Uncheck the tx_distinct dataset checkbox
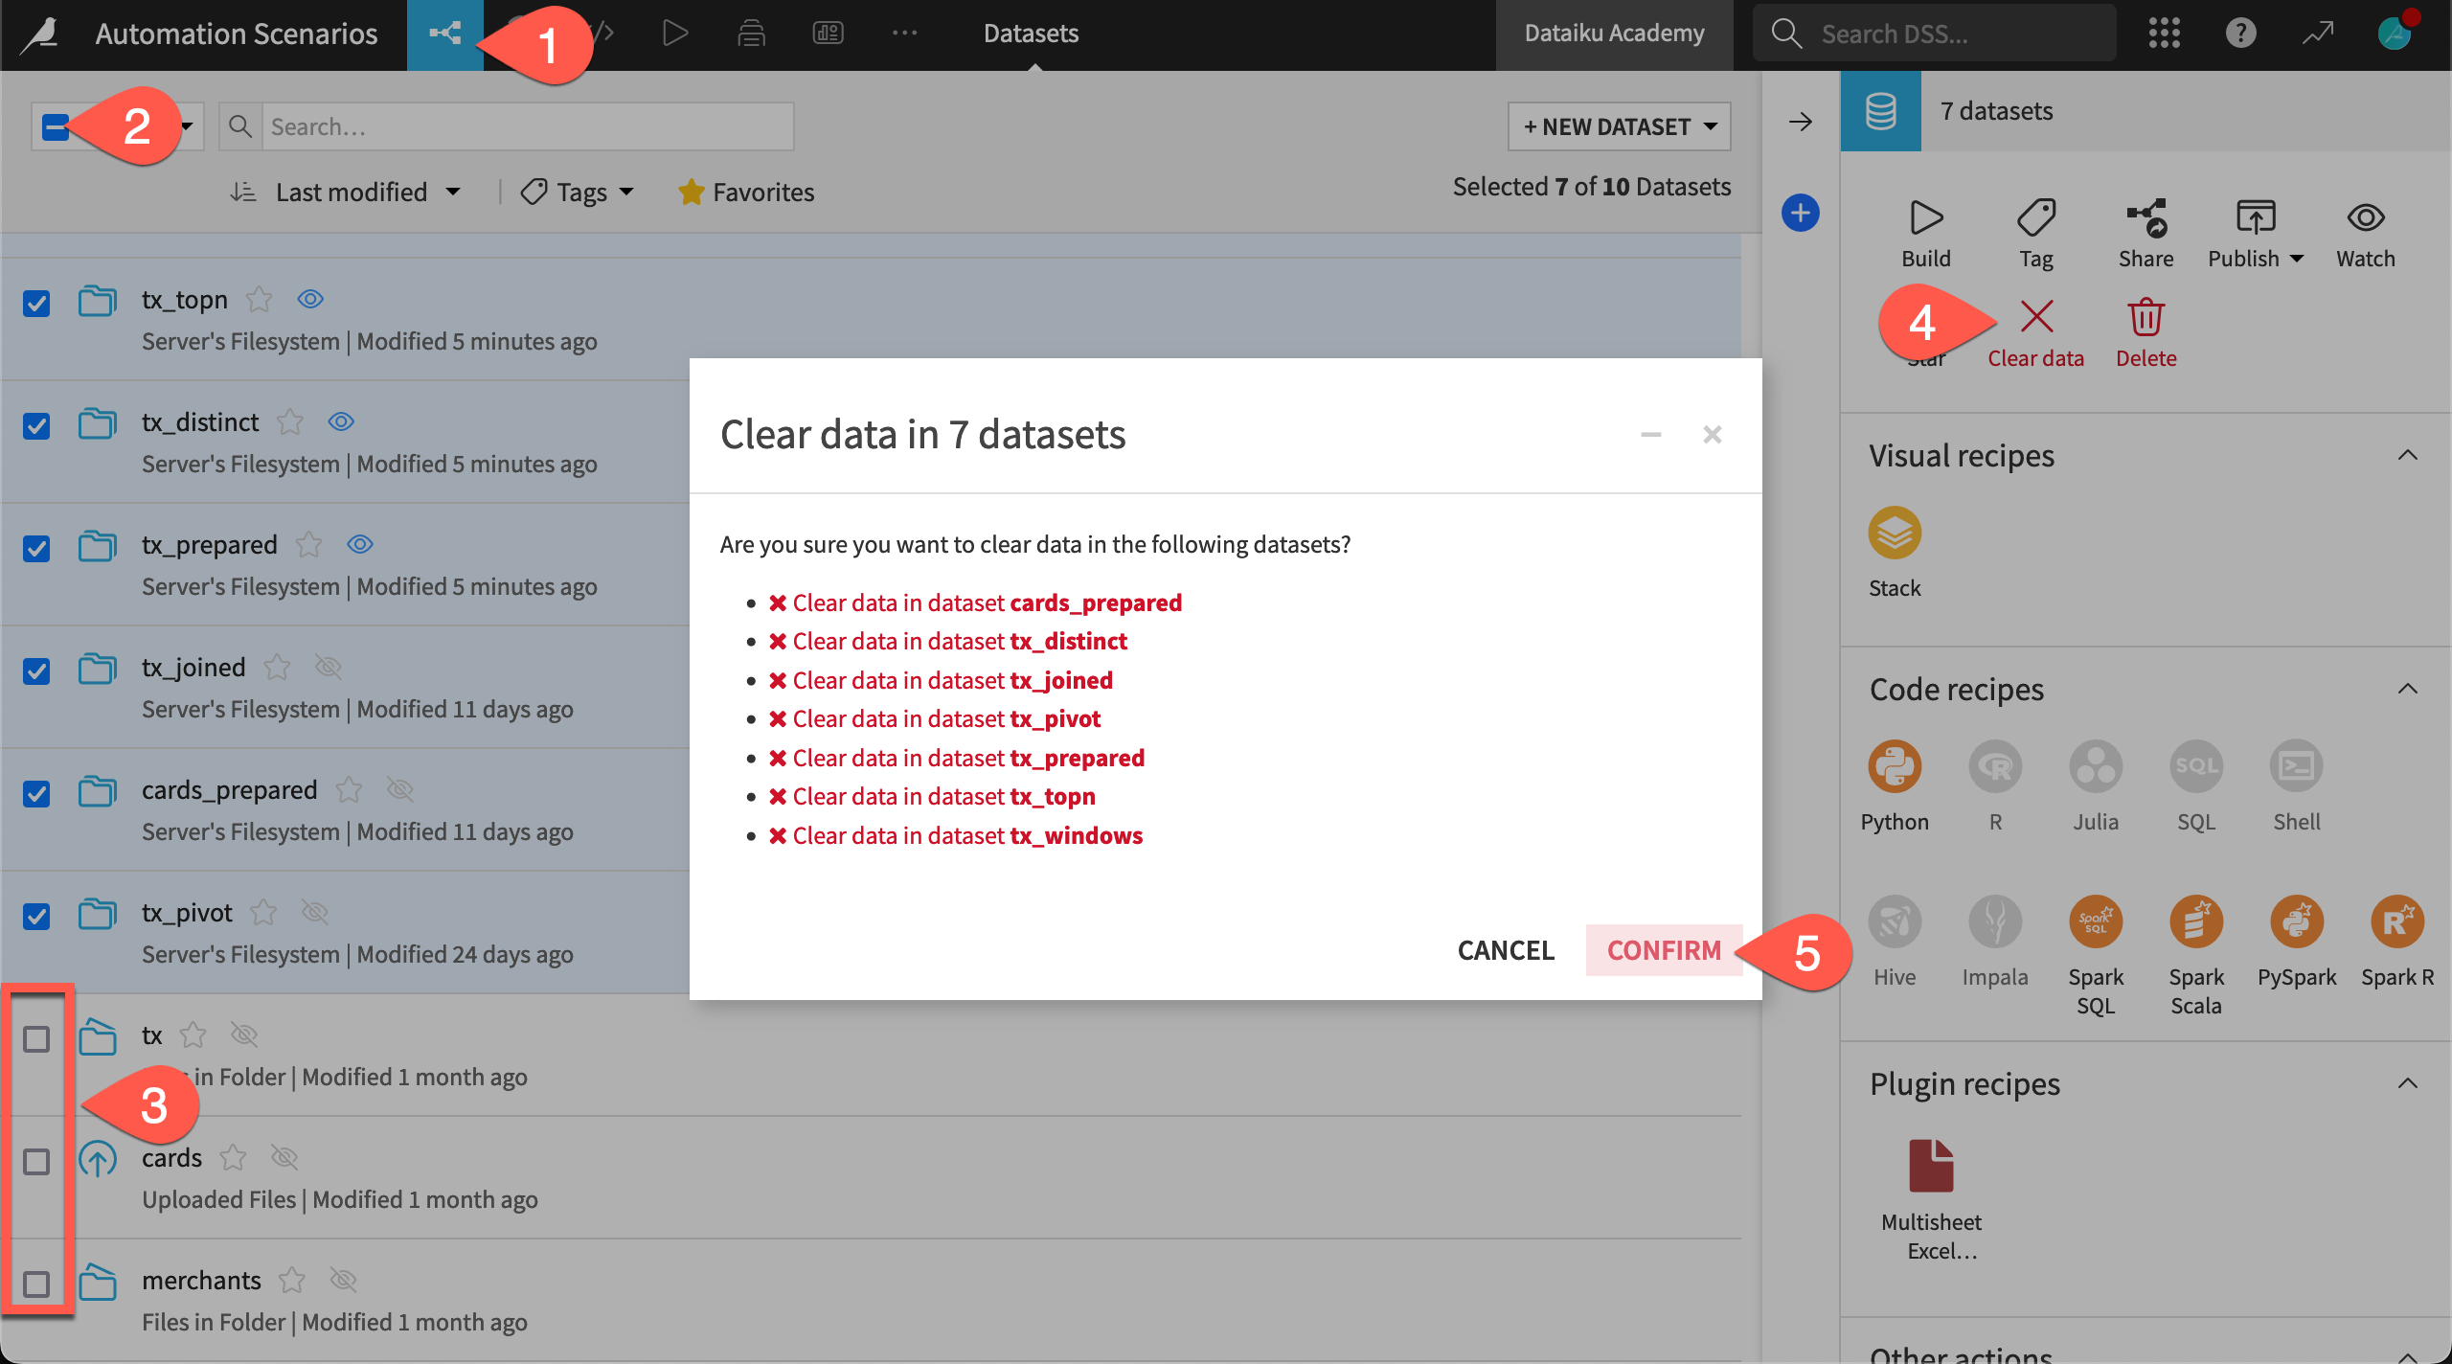2452x1364 pixels. pyautogui.click(x=36, y=426)
